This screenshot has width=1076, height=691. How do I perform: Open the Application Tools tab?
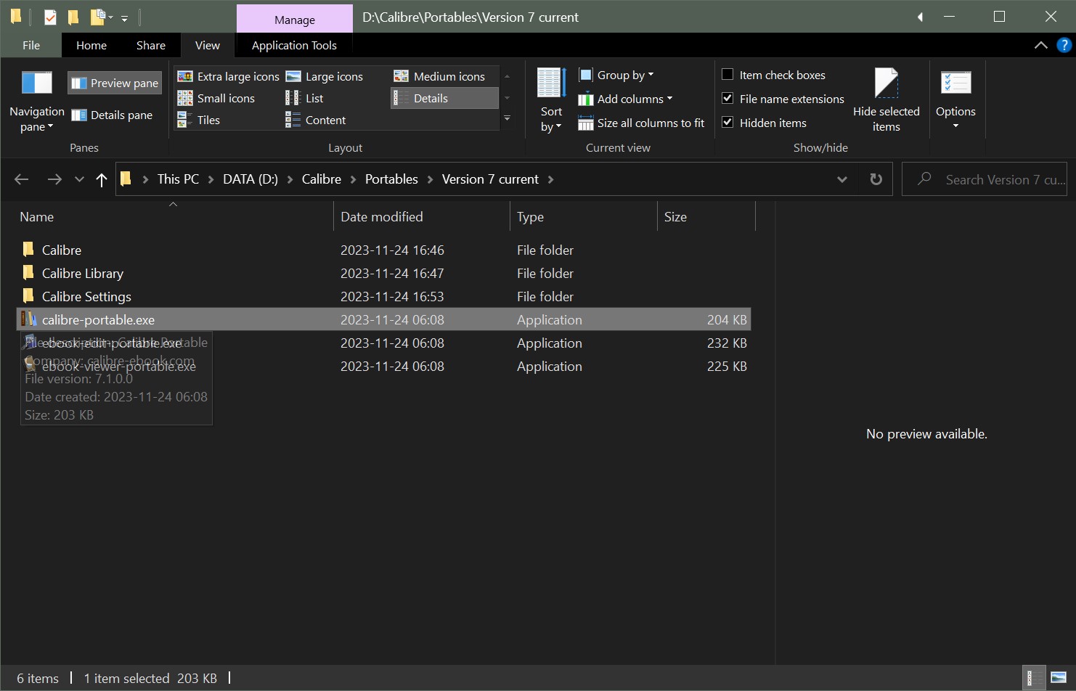(x=294, y=45)
